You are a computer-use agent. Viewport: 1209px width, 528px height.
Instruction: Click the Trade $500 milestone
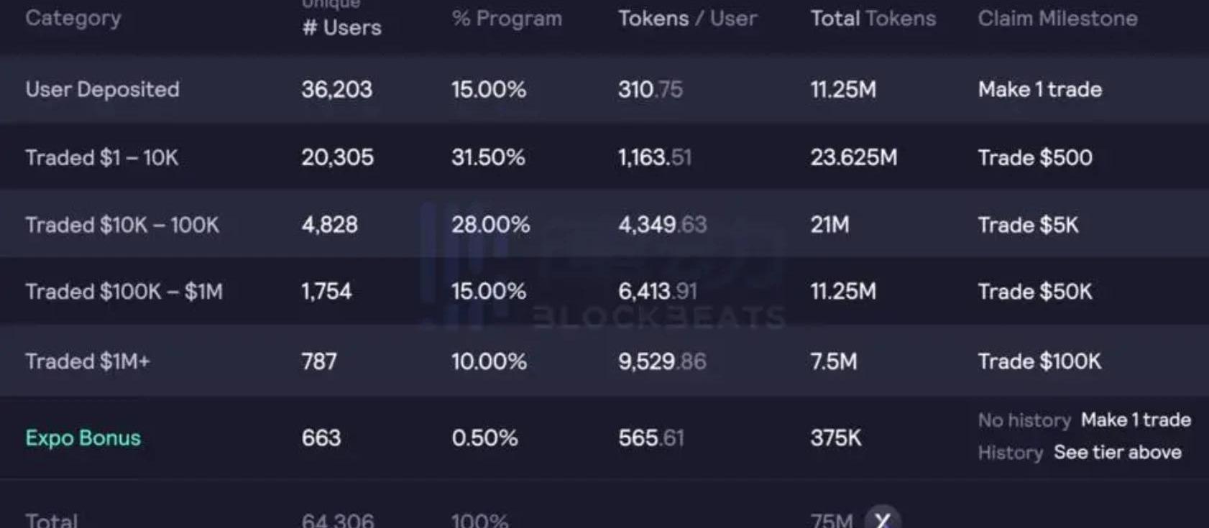coord(1034,157)
